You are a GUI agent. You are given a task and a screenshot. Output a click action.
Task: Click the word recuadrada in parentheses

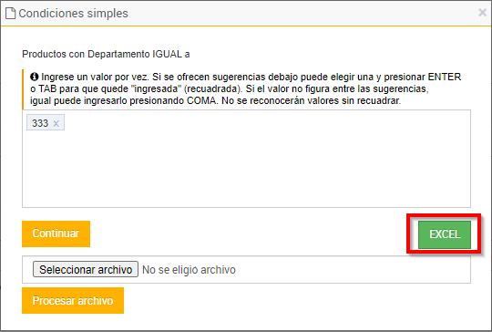click(213, 88)
